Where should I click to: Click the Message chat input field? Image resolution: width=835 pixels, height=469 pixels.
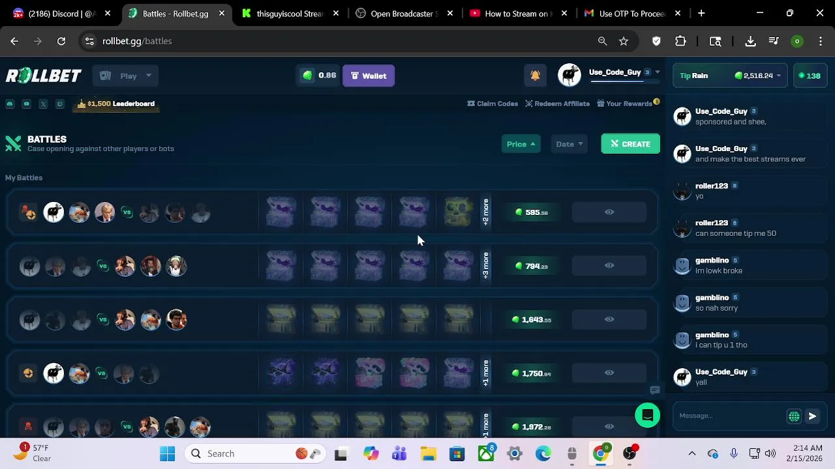(x=729, y=416)
